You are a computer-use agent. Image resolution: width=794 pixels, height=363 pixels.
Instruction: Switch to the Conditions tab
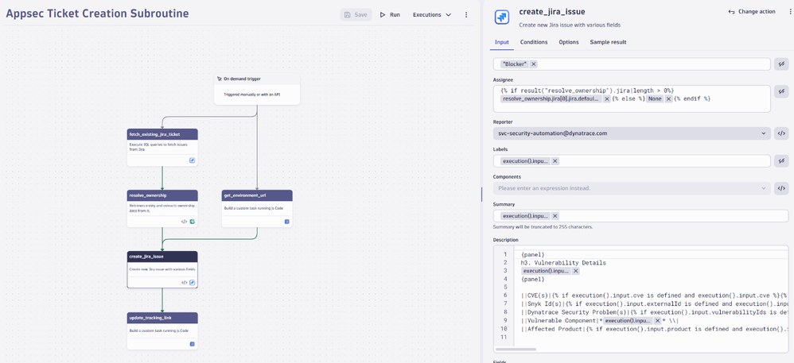pyautogui.click(x=534, y=42)
